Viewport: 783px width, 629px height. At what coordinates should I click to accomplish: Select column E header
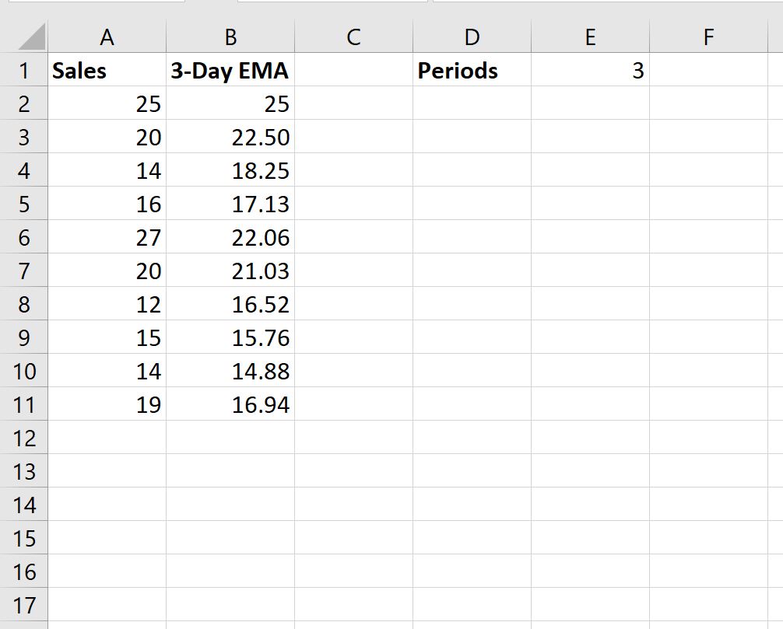pos(590,36)
